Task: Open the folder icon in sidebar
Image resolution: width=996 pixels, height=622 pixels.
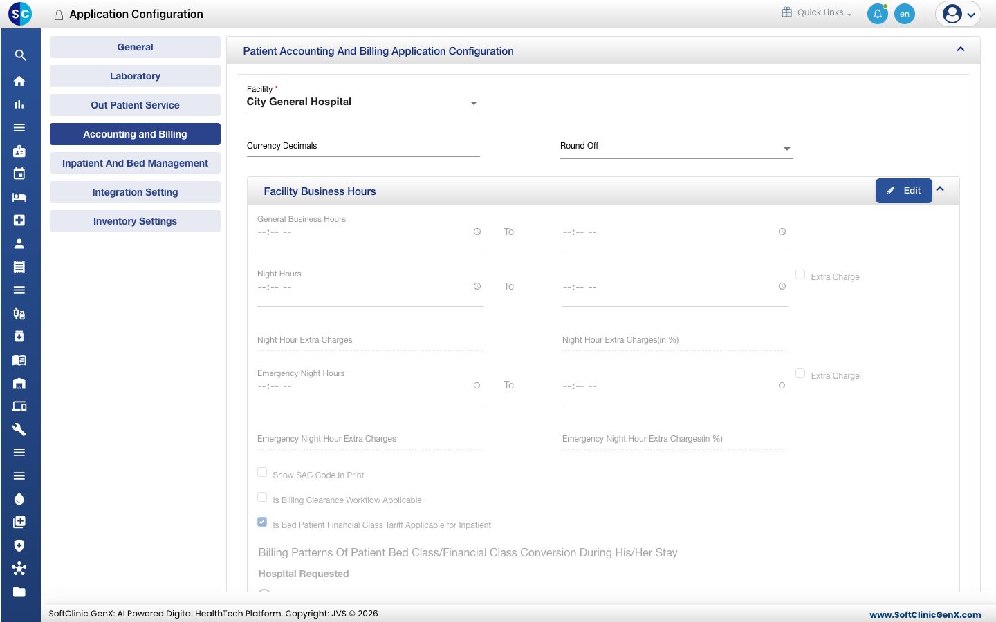Action: coord(19,592)
